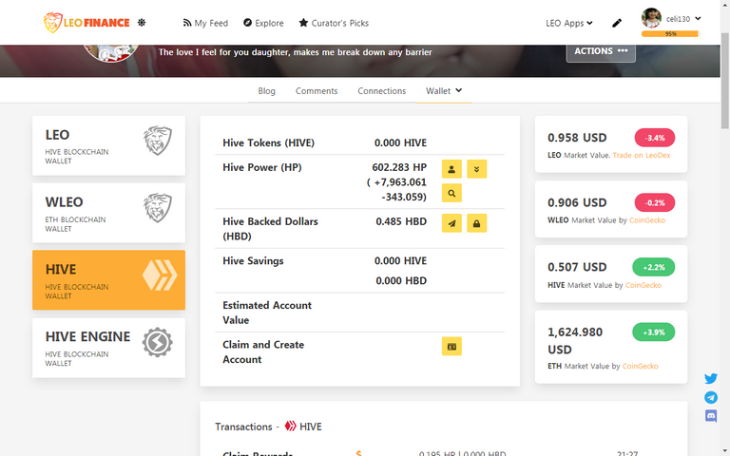Open the Telegram icon
The width and height of the screenshot is (730, 456).
pos(711,397)
